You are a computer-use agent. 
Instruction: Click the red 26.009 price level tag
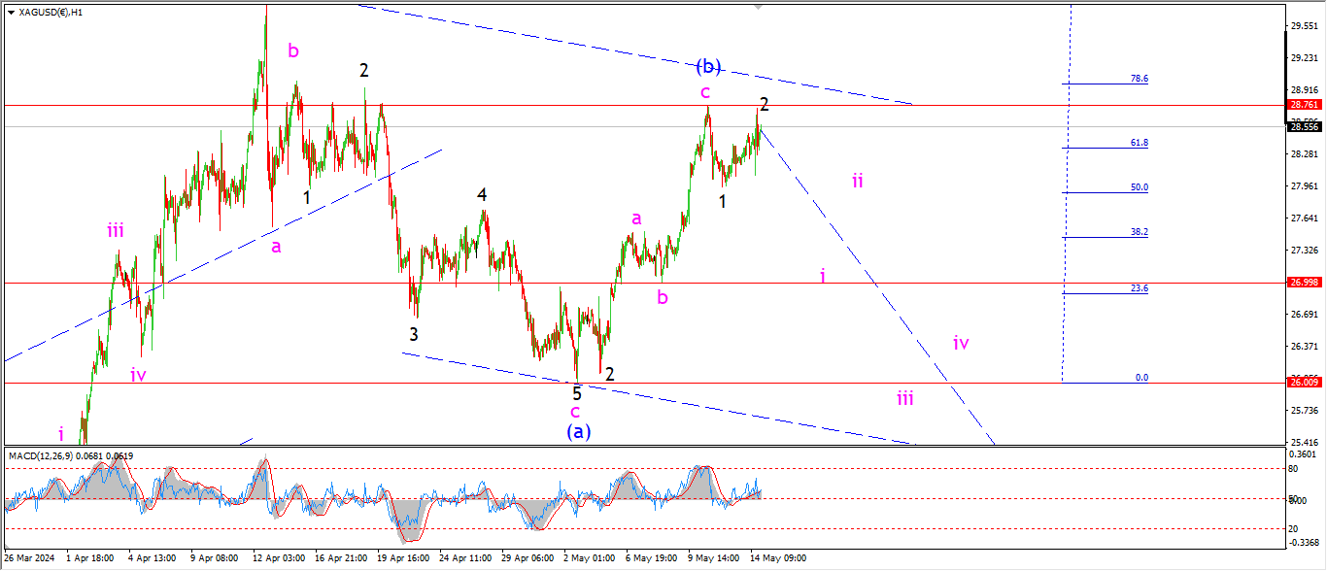[x=1304, y=383]
